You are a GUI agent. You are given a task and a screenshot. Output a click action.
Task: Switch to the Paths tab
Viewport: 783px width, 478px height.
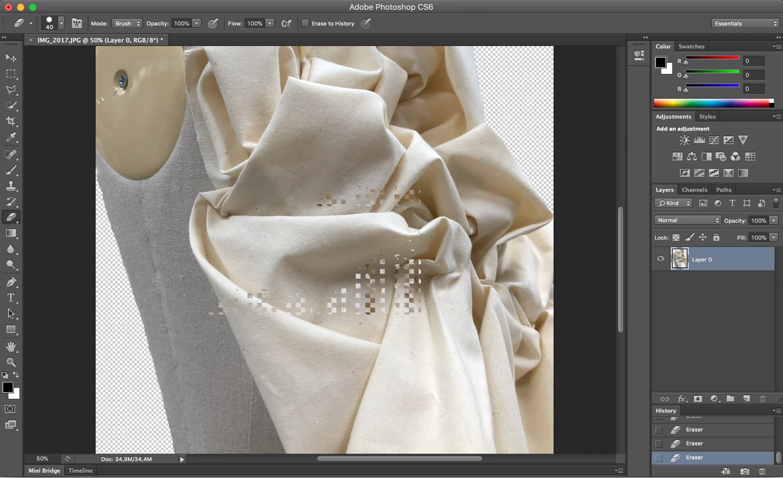(x=724, y=189)
